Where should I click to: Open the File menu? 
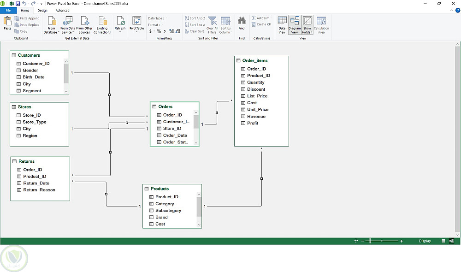click(8, 10)
